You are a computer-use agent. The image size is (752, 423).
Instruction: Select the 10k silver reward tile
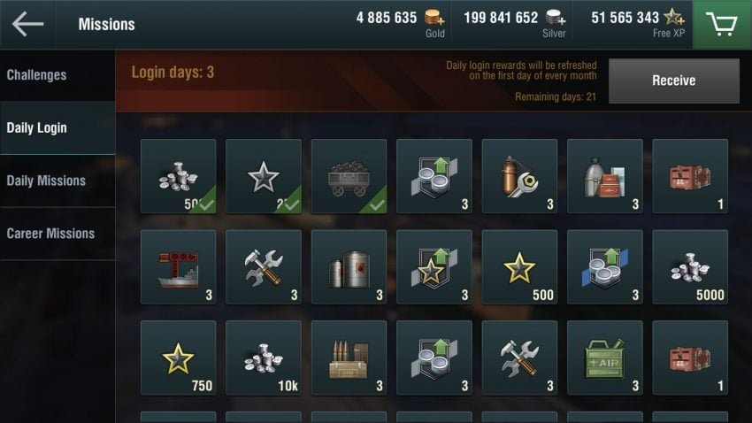264,358
